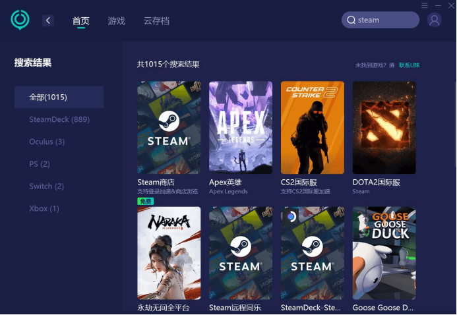Go back using the arrow button
Viewport: 457px width, 315px height.
(48, 20)
